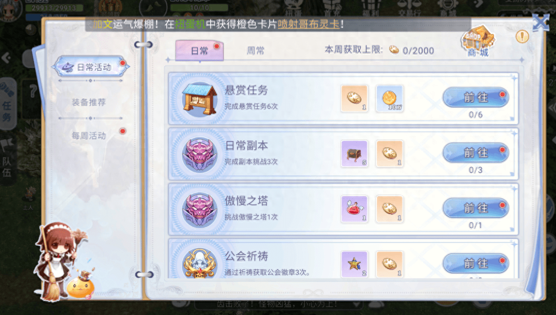Tap the treasure chest reward in 日常副本
This screenshot has width=556, height=315.
[x=354, y=154]
